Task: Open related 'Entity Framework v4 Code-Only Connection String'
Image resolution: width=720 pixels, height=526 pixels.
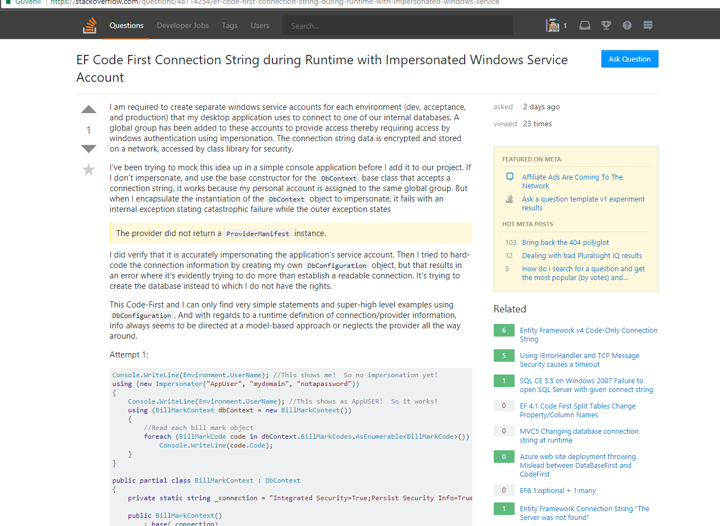Action: 588,334
